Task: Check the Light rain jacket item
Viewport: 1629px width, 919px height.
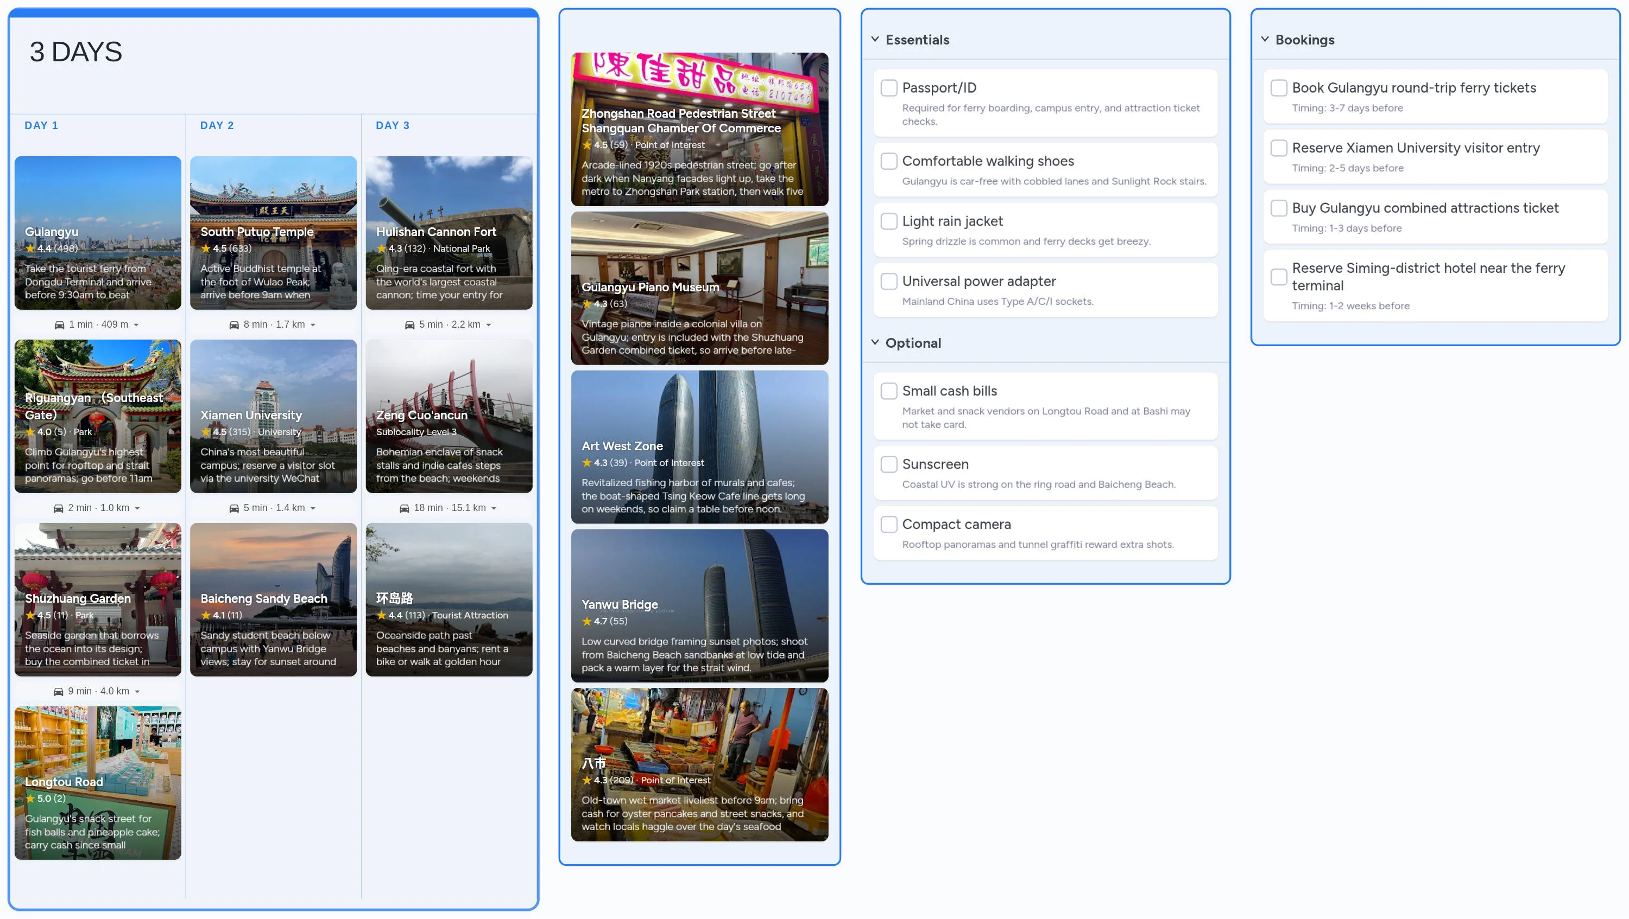Action: pos(889,221)
